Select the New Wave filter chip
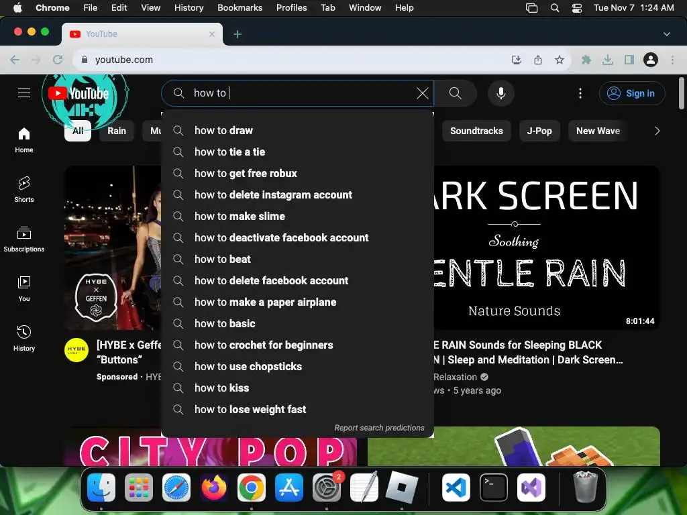The width and height of the screenshot is (687, 515). 598,131
